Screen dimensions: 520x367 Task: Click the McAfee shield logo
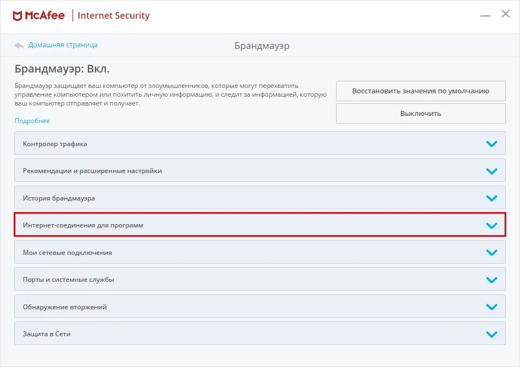click(x=18, y=15)
